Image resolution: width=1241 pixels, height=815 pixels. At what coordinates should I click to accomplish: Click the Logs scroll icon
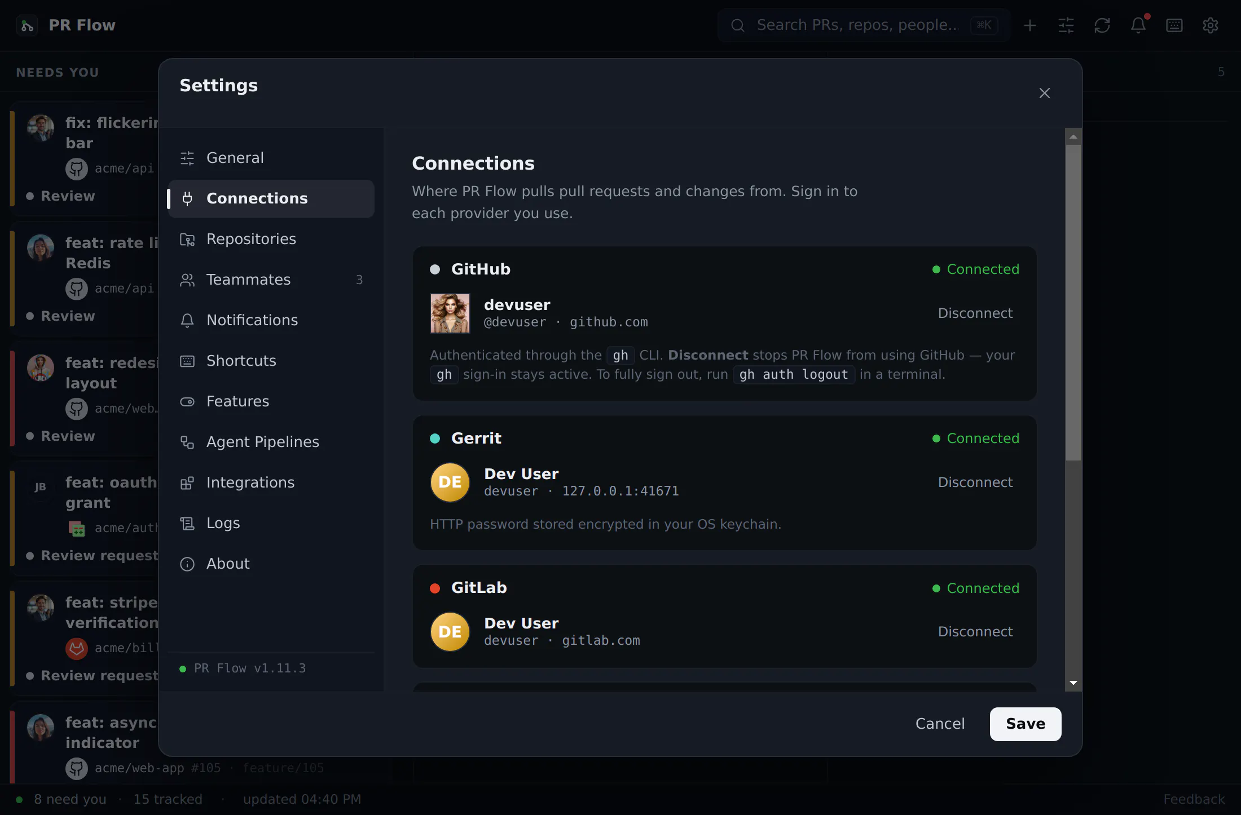point(187,524)
